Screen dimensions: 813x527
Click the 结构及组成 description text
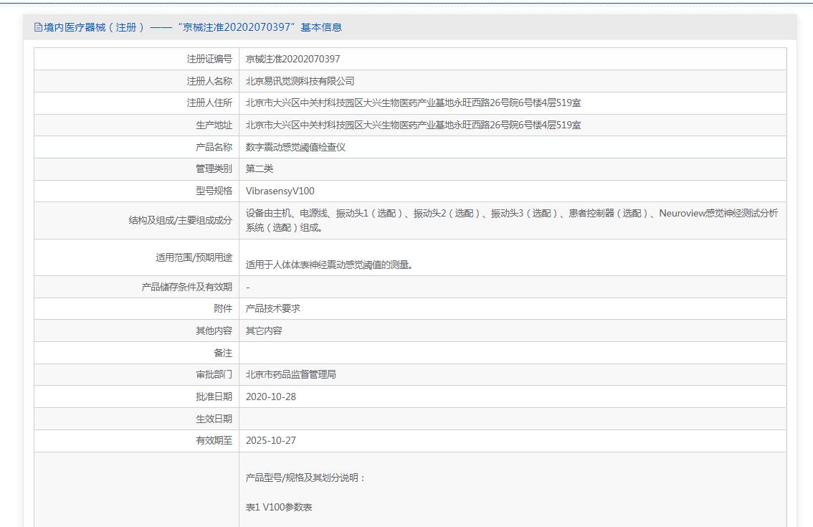pyautogui.click(x=511, y=220)
